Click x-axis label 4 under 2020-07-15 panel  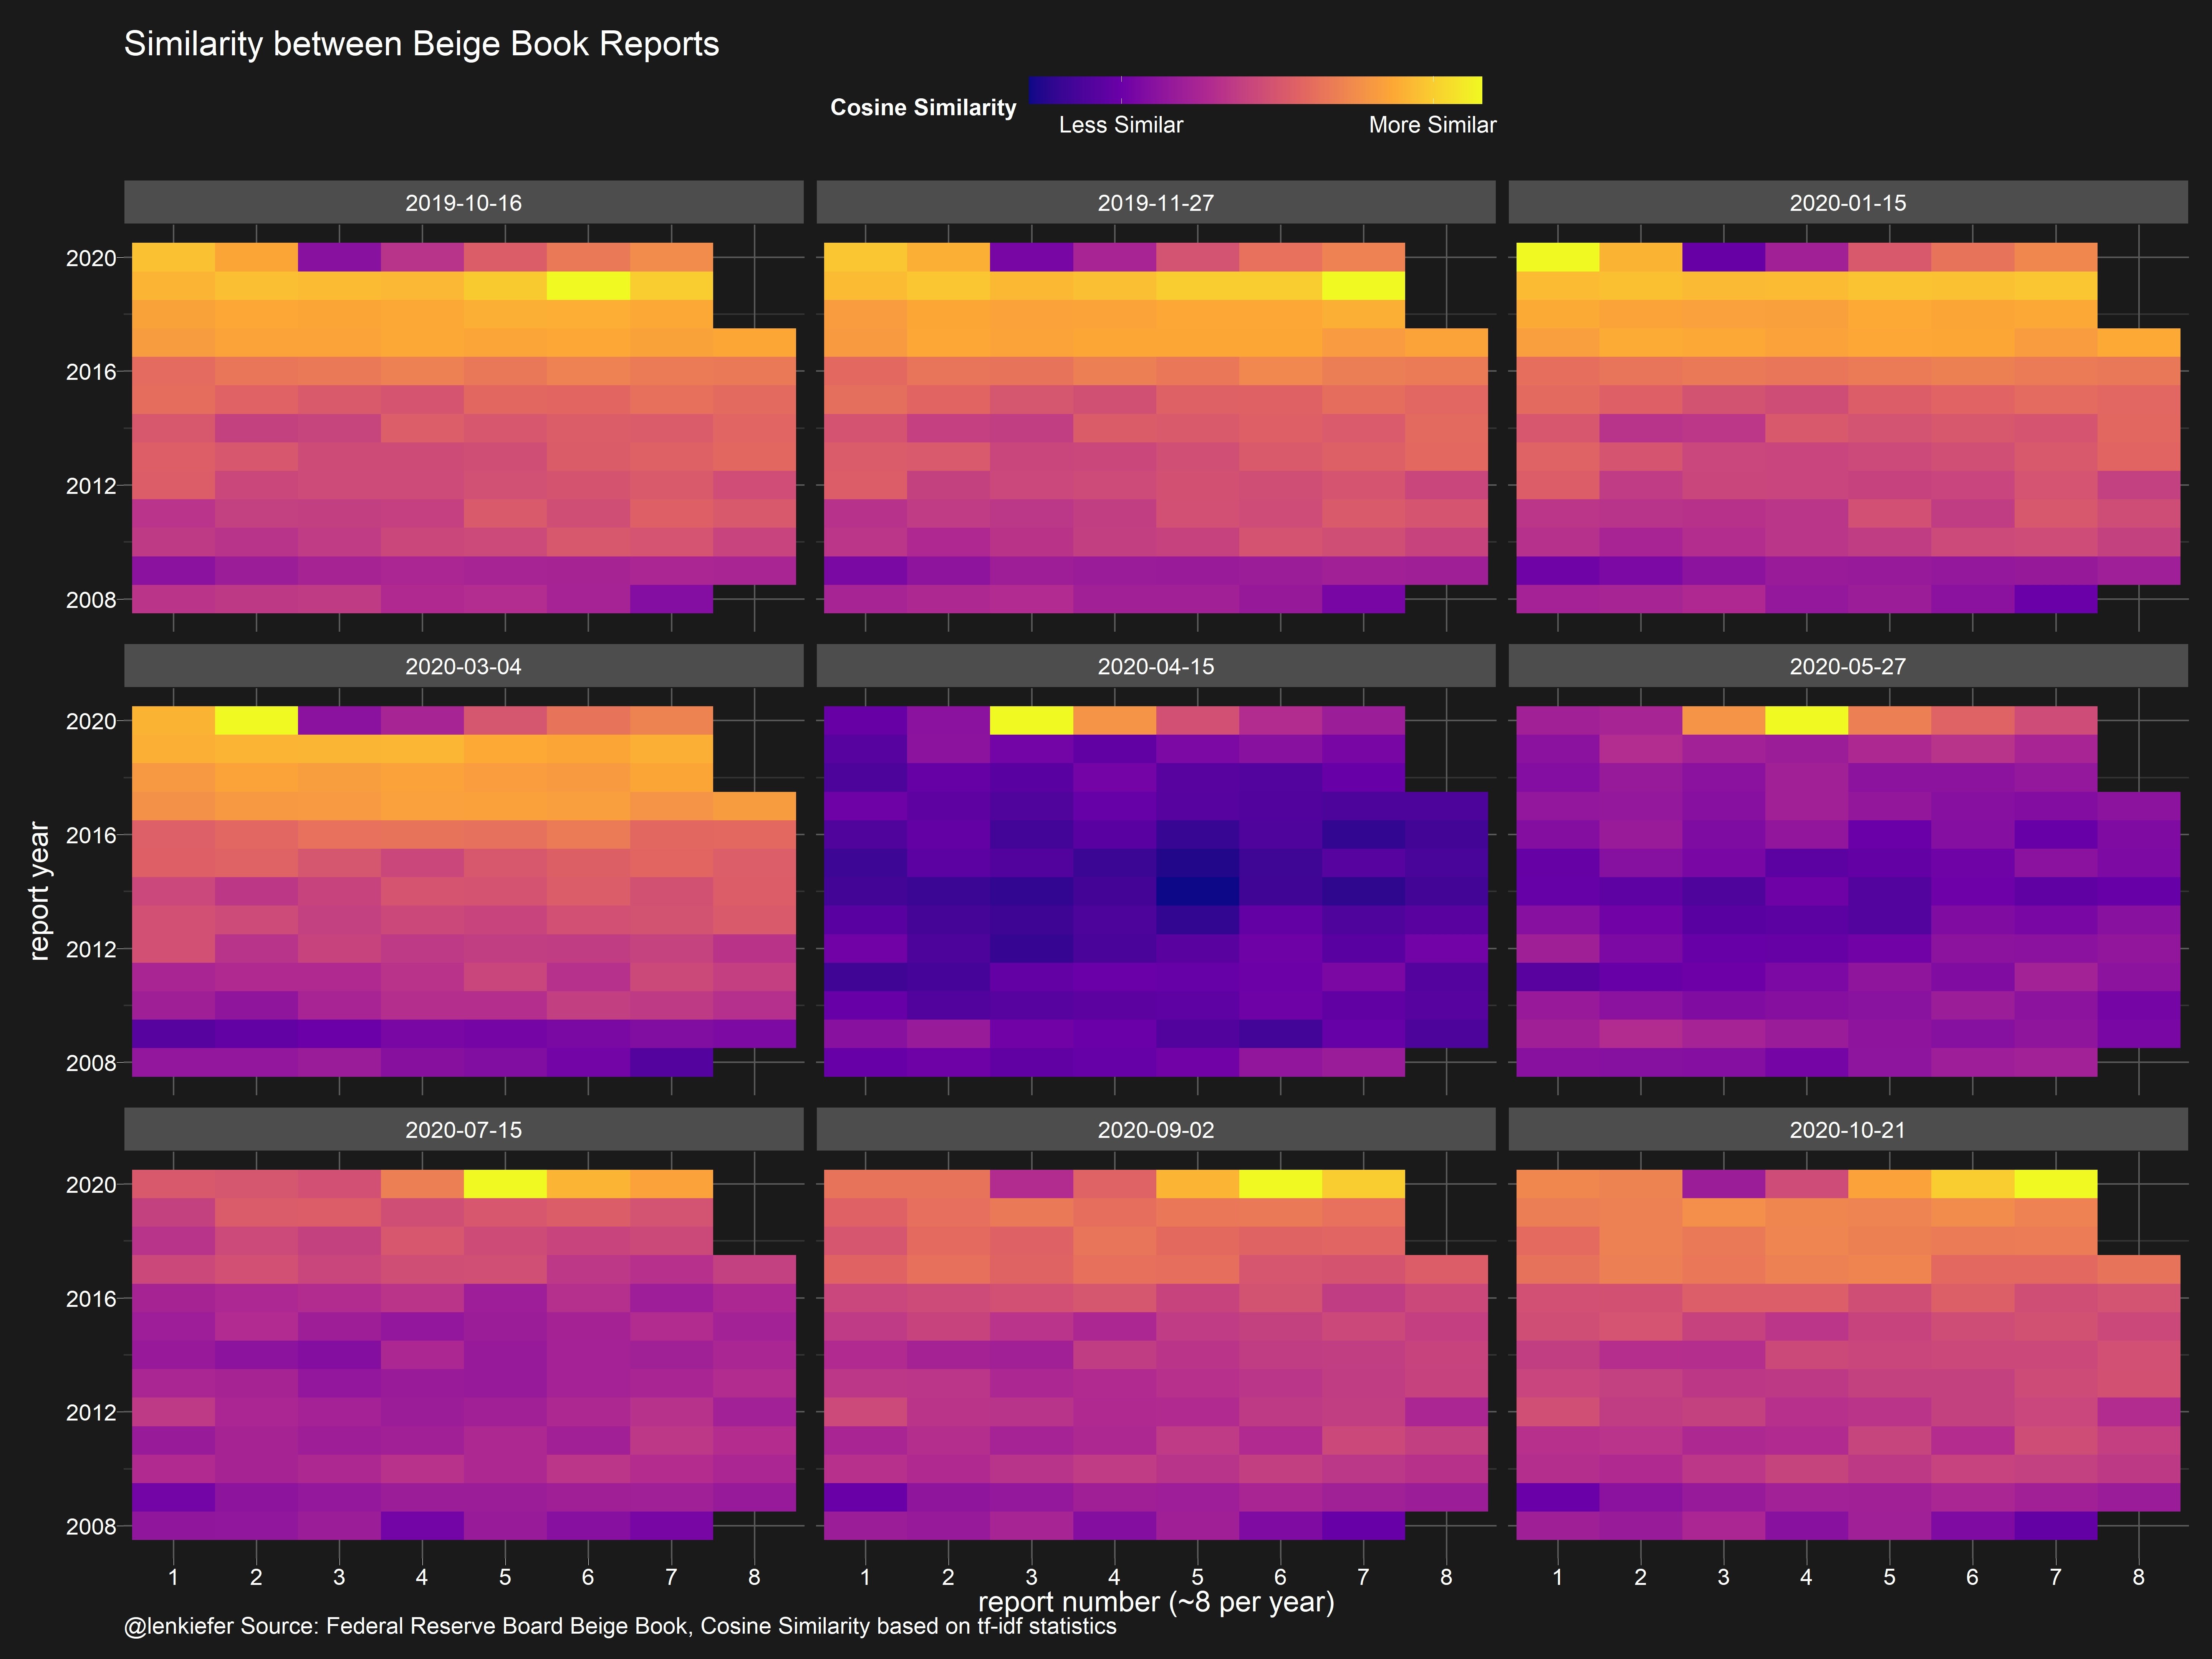click(422, 1577)
